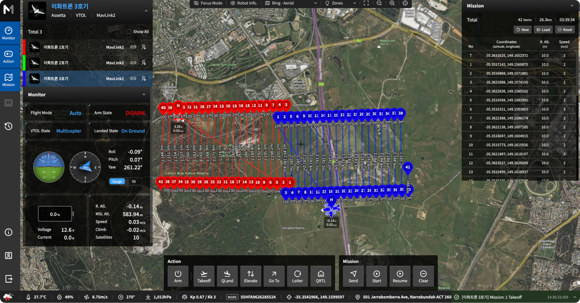Resume the mission
Viewport: 580px width, 303px height.
(x=400, y=276)
